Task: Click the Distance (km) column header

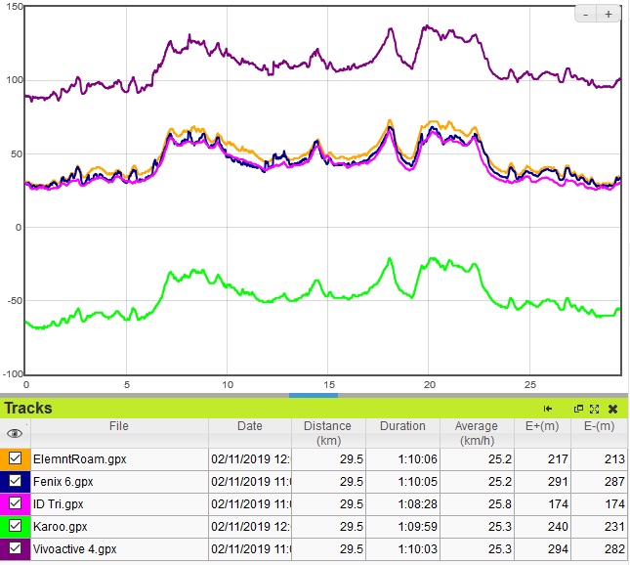Action: [328, 433]
